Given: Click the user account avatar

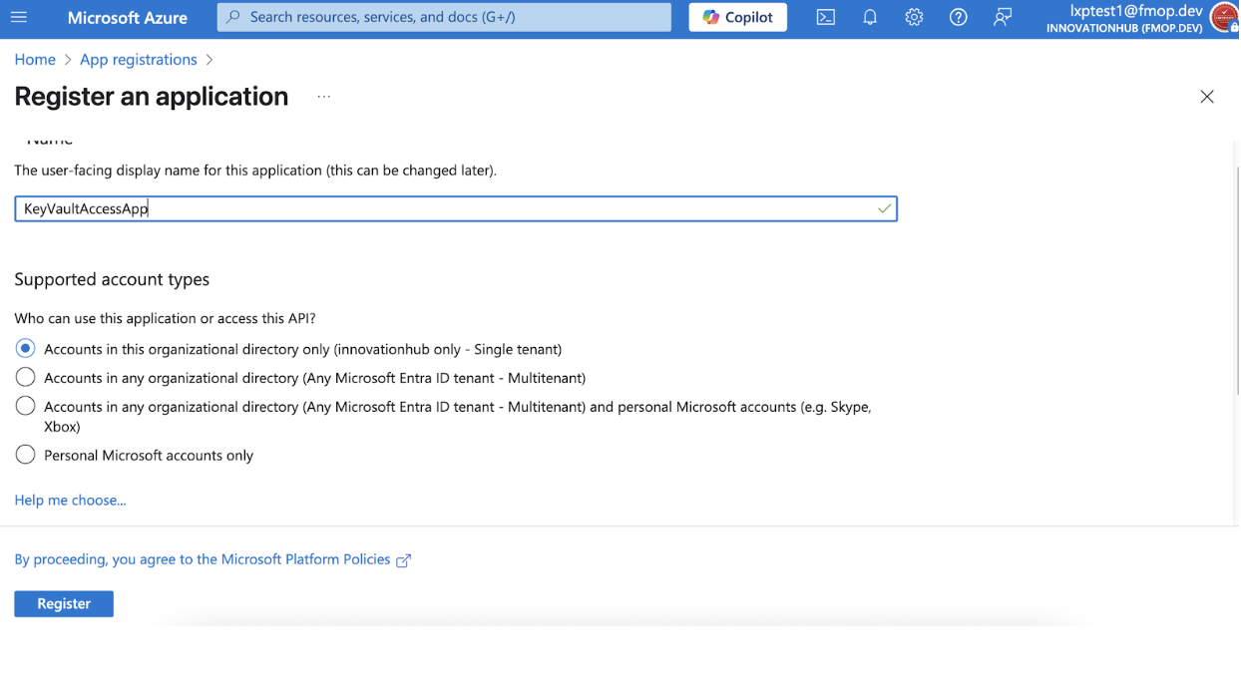Looking at the screenshot, I should [1224, 17].
